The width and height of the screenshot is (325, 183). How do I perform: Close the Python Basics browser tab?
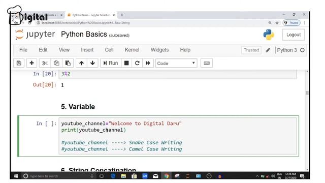pyautogui.click(x=114, y=15)
